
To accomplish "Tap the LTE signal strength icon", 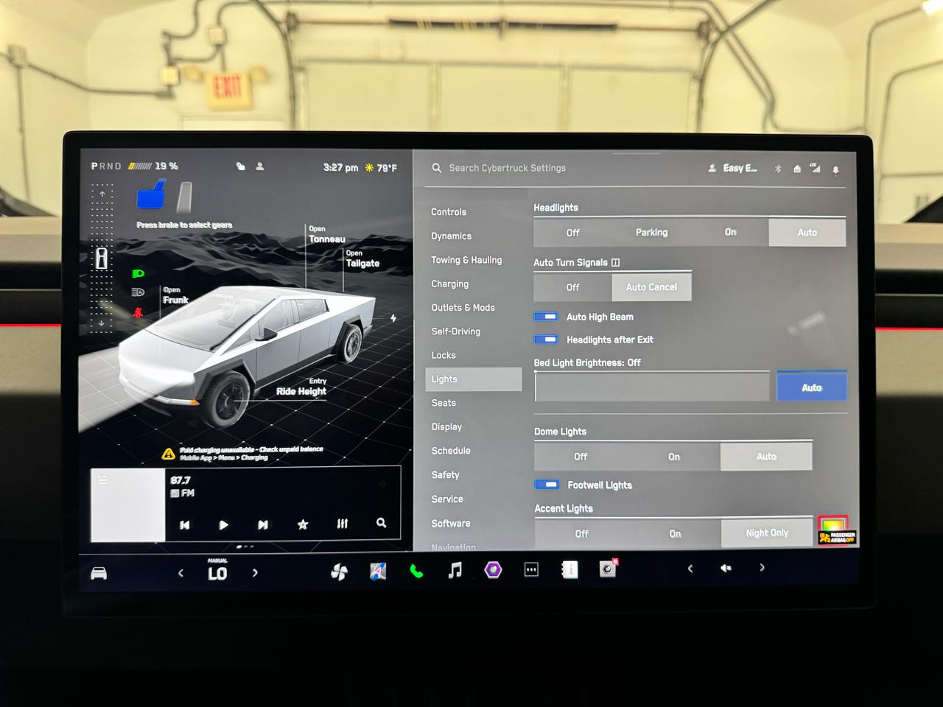I will [816, 168].
